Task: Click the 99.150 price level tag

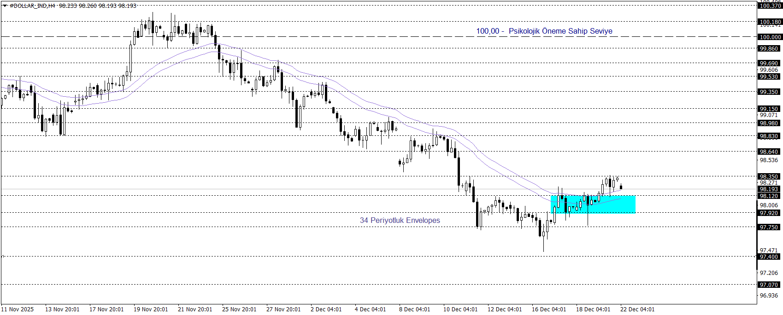Action: pos(770,109)
